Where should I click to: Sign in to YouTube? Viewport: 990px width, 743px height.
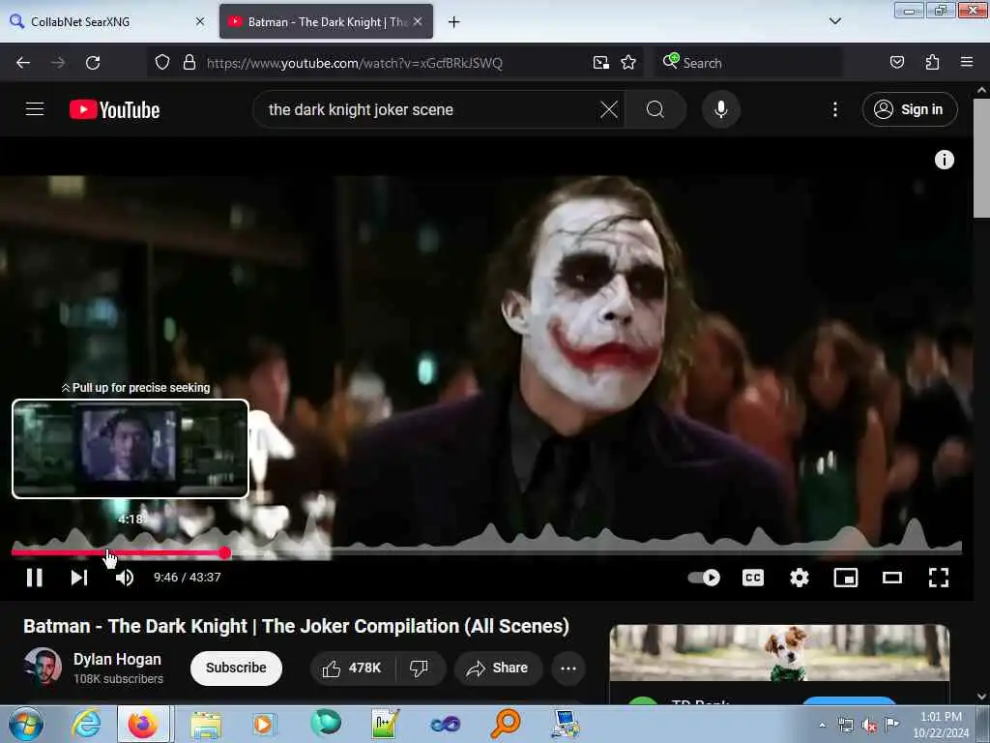pos(909,110)
